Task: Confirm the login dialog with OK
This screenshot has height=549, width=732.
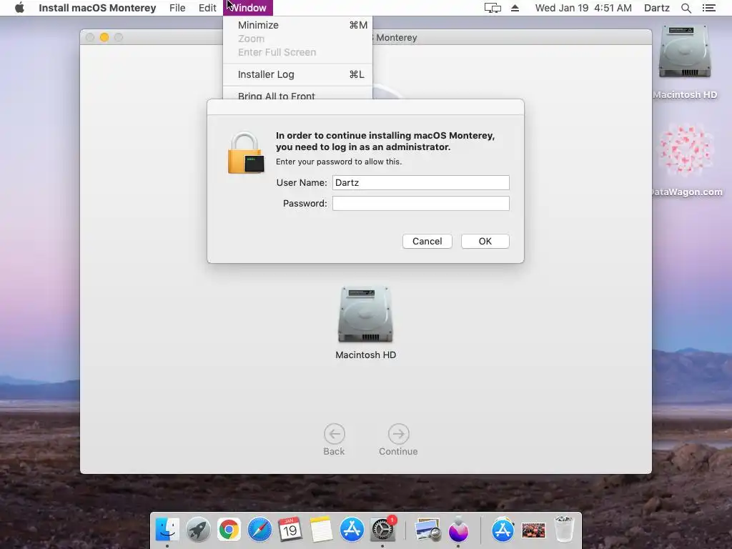Action: 485,242
